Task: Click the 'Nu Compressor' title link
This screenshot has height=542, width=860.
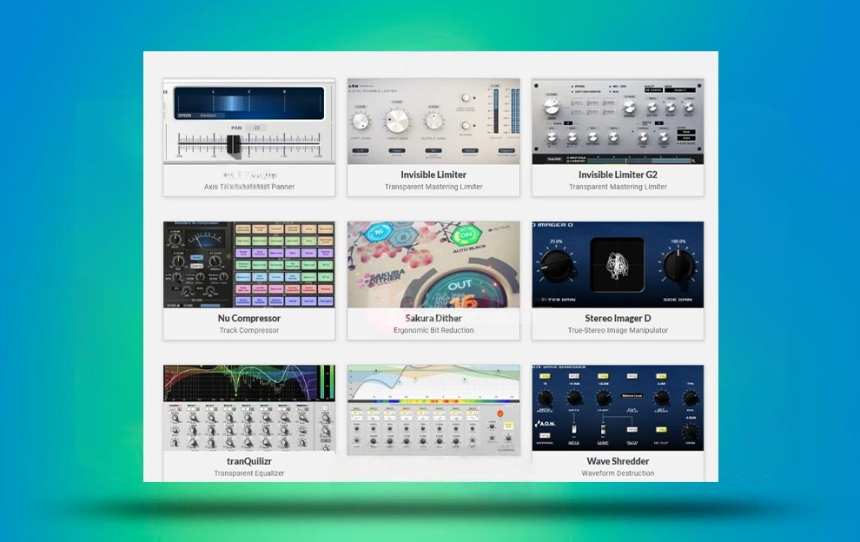Action: pyautogui.click(x=249, y=318)
